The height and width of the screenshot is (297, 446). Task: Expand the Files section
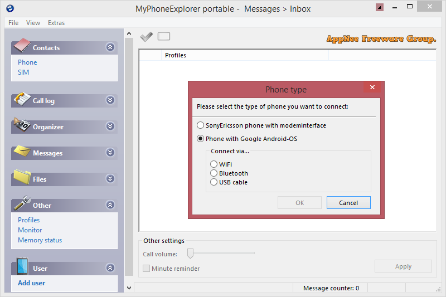click(110, 179)
